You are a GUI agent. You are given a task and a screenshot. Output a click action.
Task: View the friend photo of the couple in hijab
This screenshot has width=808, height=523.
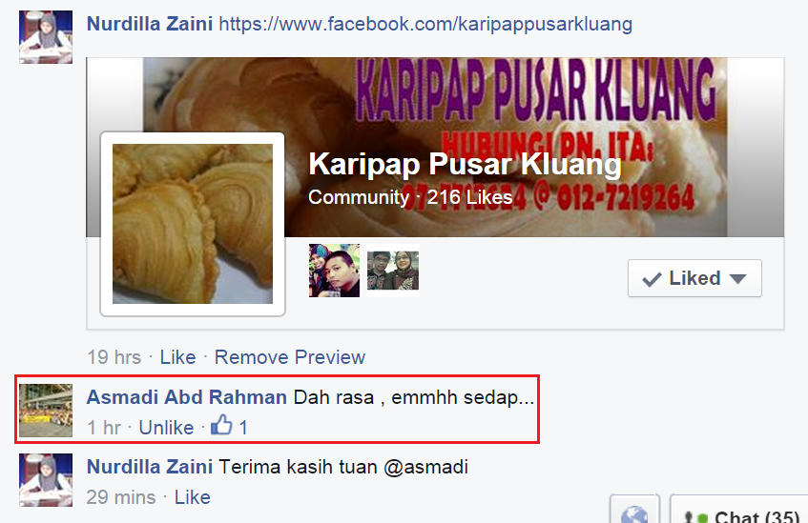coord(335,271)
